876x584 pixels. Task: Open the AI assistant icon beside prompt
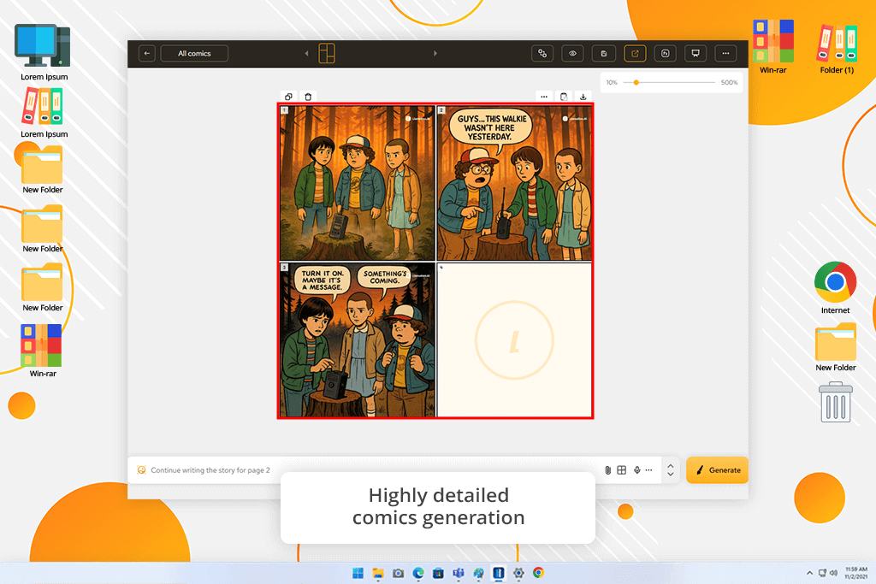pyautogui.click(x=142, y=470)
